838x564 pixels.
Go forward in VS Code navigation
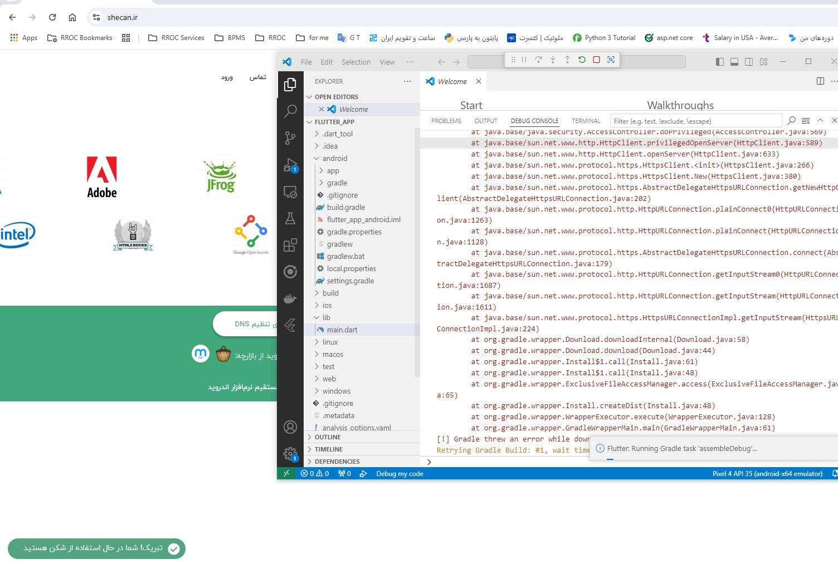(x=456, y=62)
